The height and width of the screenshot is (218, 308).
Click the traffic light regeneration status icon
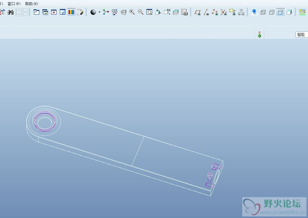(x=259, y=35)
